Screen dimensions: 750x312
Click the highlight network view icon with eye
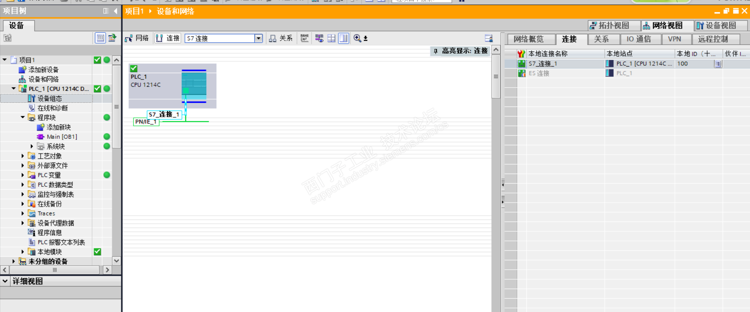319,38
